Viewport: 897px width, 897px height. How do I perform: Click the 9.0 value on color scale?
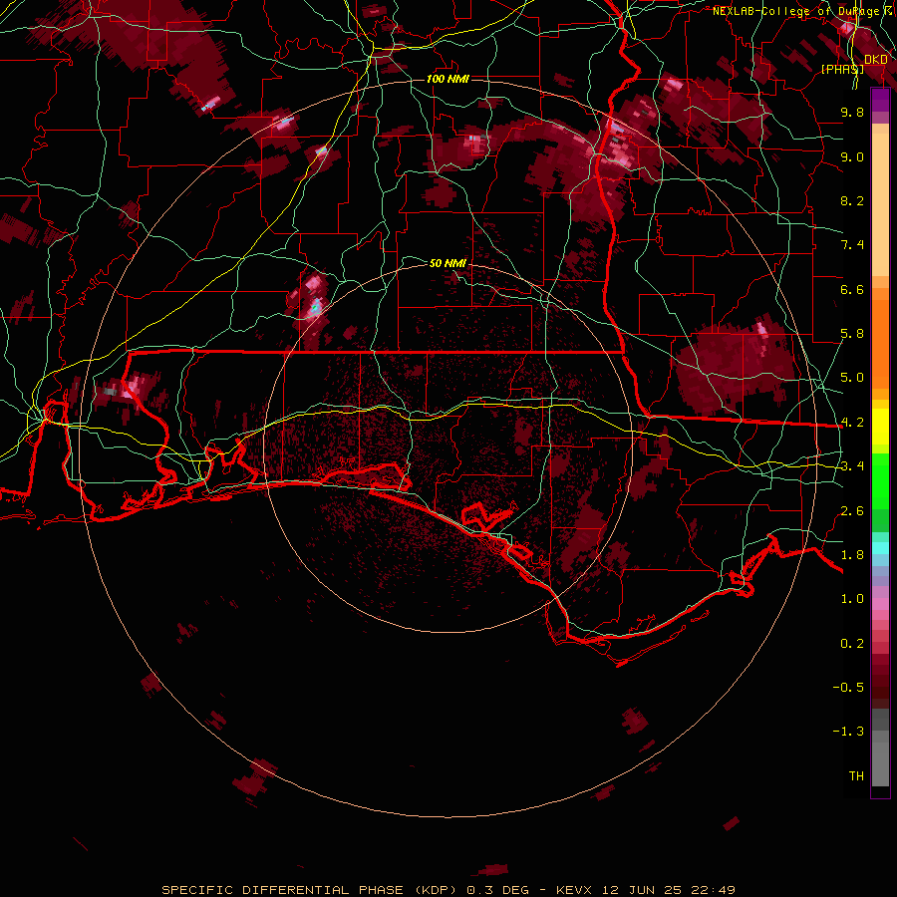pos(852,156)
